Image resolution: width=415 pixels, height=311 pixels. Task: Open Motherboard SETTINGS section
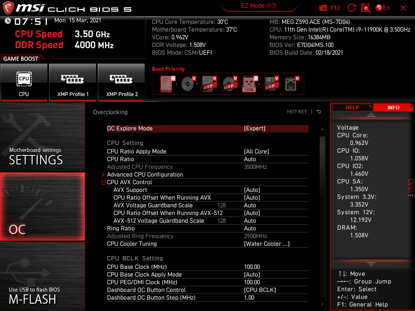click(42, 137)
